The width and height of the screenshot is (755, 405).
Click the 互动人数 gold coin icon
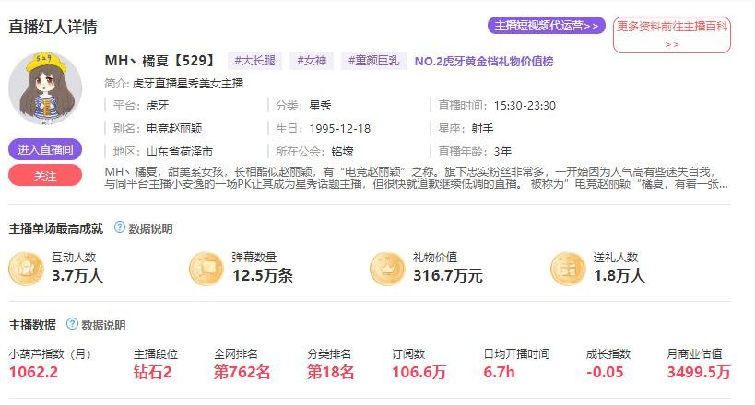coord(26,268)
